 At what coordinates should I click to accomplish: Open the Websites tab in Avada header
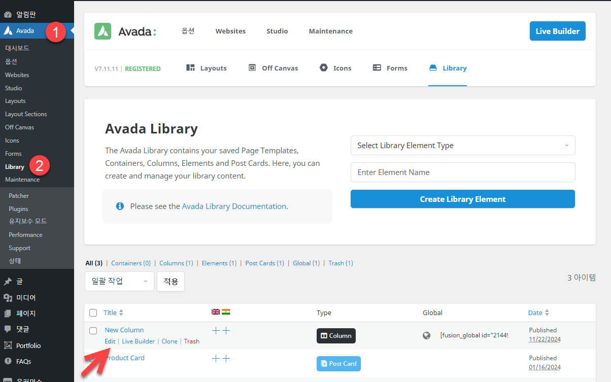click(230, 31)
